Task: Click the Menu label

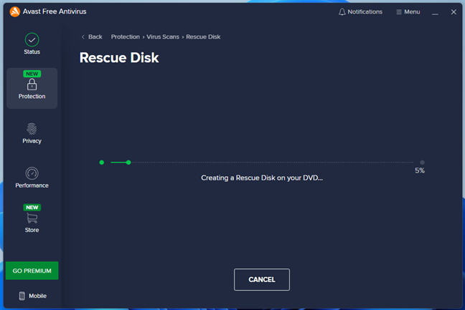Action: click(412, 12)
